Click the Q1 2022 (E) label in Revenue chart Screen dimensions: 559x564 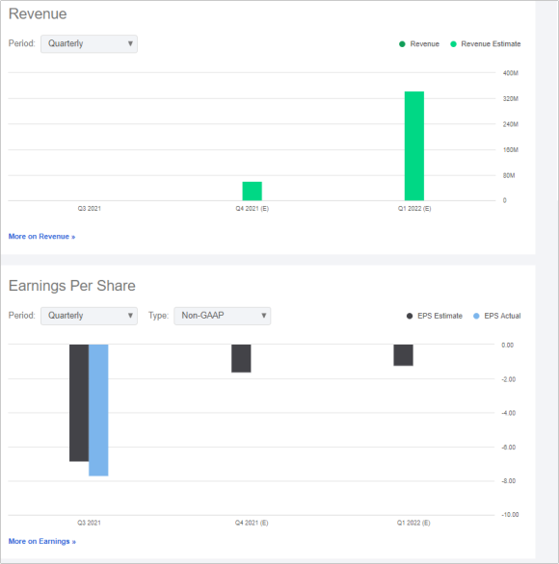pyautogui.click(x=414, y=209)
